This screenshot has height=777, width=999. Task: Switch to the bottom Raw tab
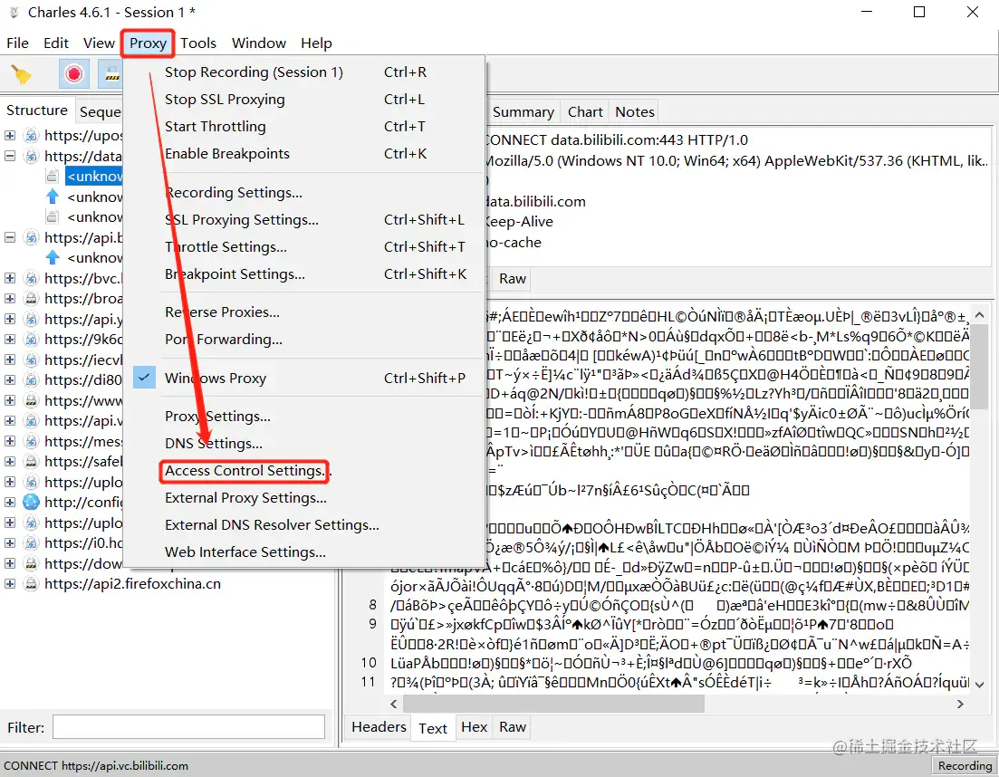tap(513, 727)
